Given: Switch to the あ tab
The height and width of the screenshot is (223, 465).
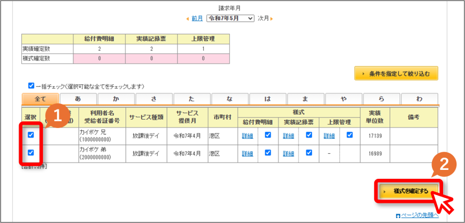Looking at the screenshot, I should click(78, 99).
